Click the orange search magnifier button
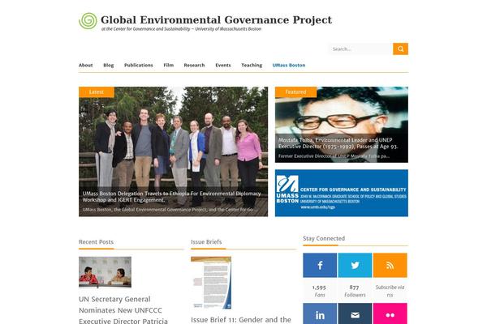This screenshot has height=324, width=487. point(400,49)
